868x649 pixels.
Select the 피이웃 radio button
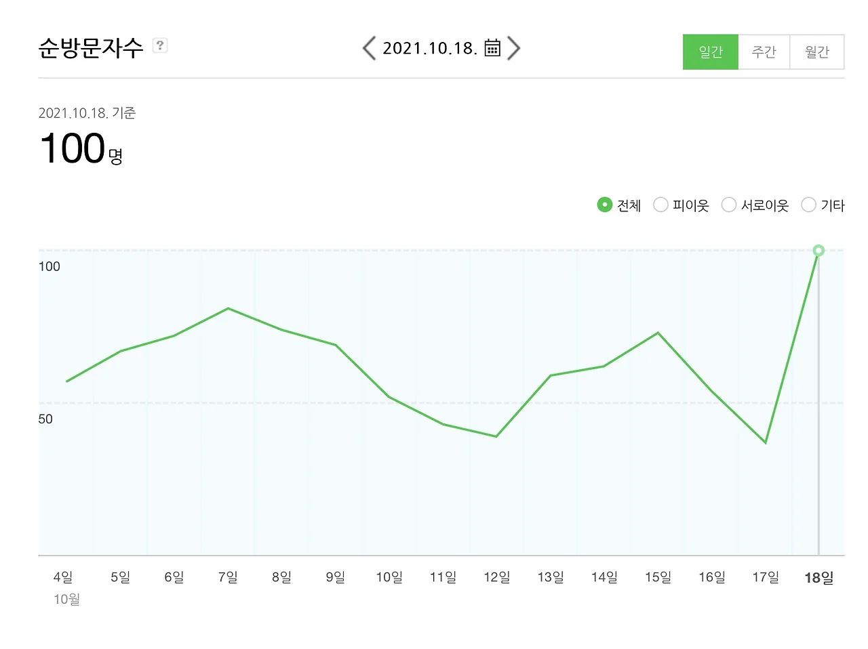click(x=660, y=205)
